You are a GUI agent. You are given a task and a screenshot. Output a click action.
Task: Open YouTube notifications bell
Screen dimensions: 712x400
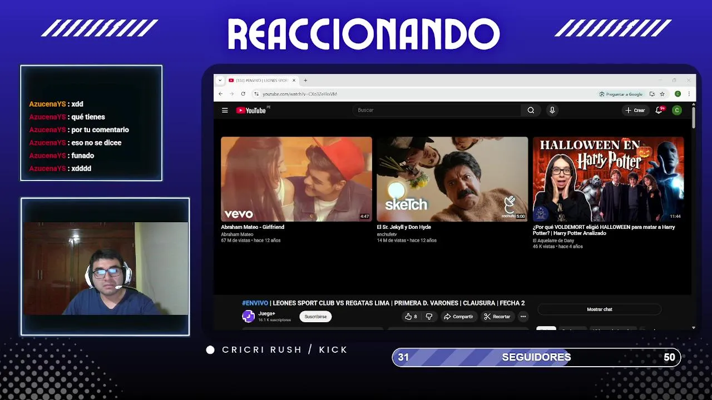coord(659,110)
